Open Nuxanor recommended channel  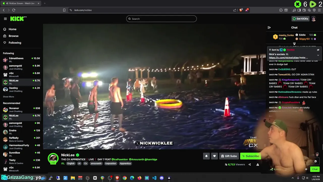pos(21,110)
